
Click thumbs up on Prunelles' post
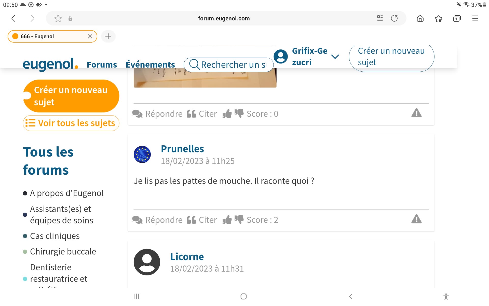tap(227, 220)
